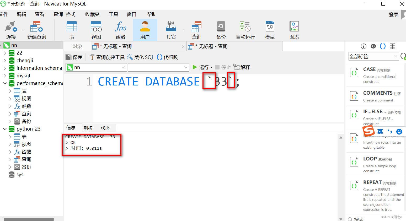
Task: Open the dropdown arrow beside Connection icon
Action: click(23, 30)
